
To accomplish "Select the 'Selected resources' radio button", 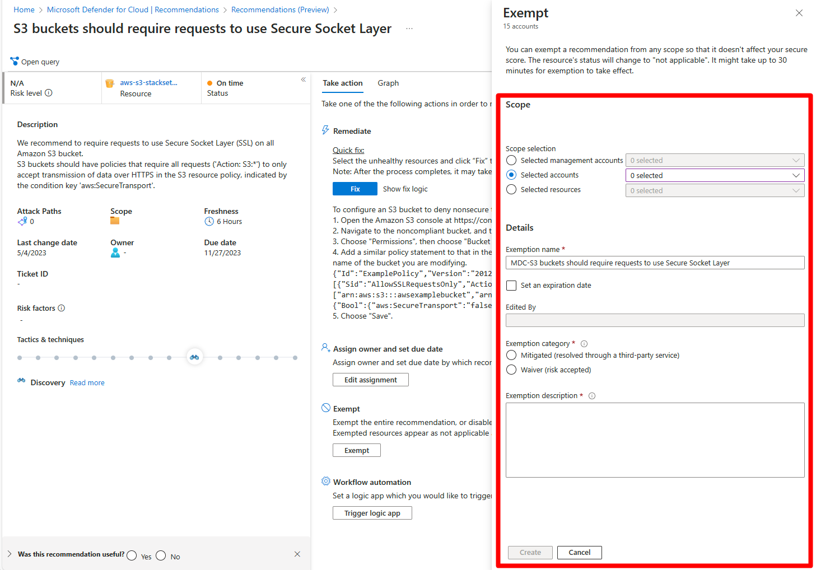I will (511, 190).
